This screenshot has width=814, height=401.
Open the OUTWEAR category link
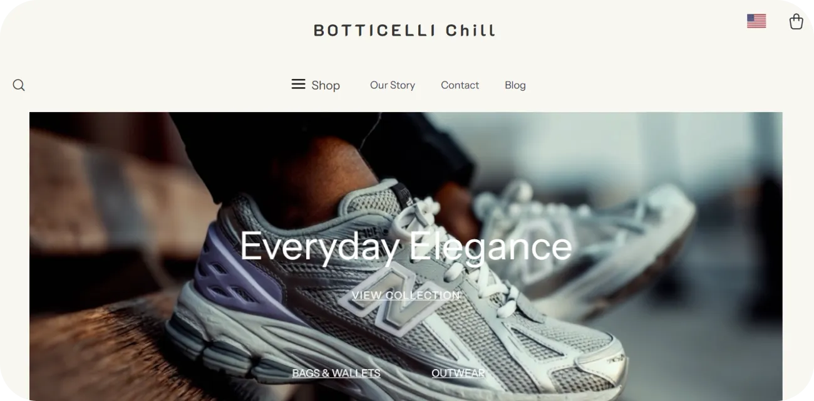(x=458, y=373)
